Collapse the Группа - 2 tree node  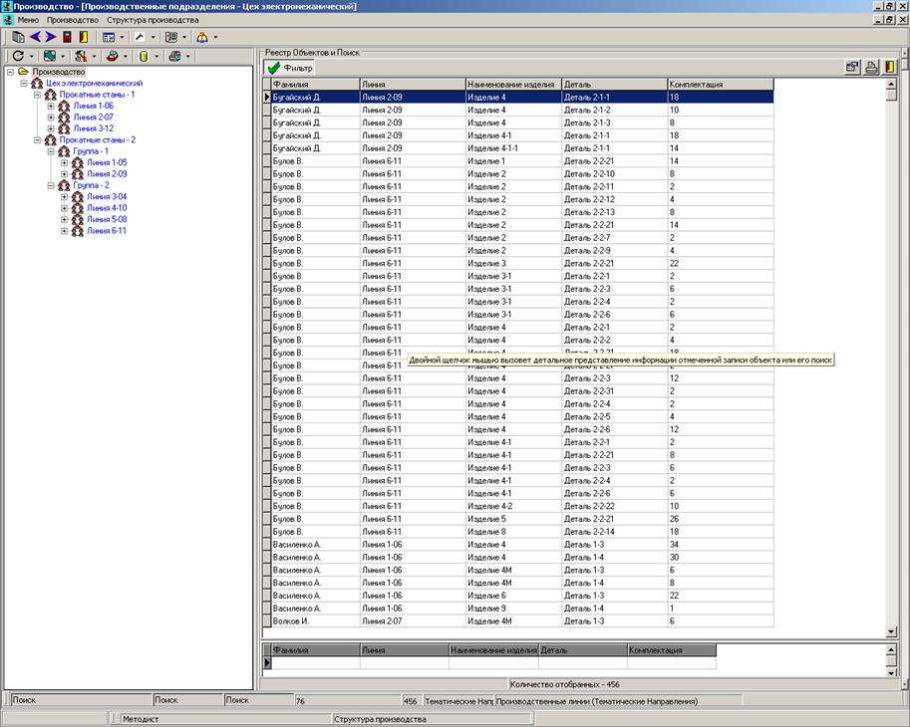click(51, 185)
